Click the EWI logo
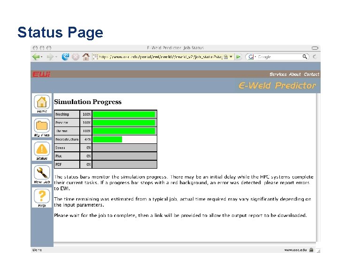 (41, 74)
